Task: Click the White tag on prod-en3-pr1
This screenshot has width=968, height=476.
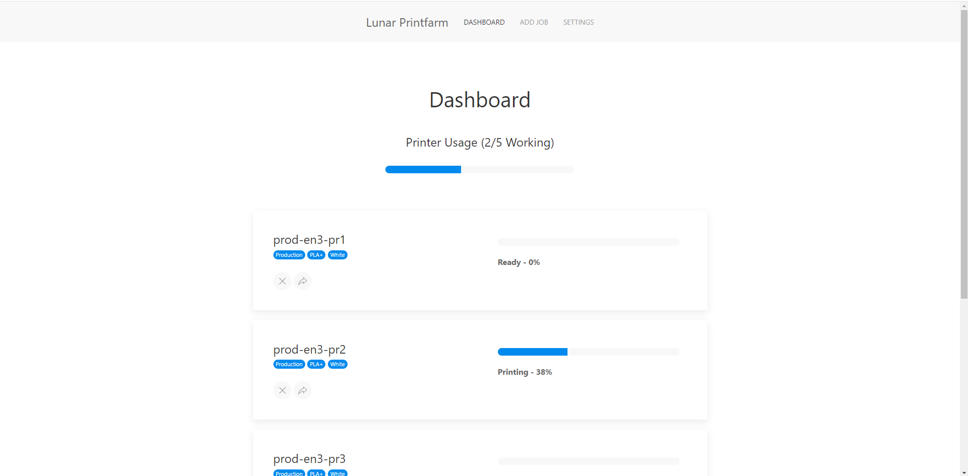Action: click(x=337, y=255)
